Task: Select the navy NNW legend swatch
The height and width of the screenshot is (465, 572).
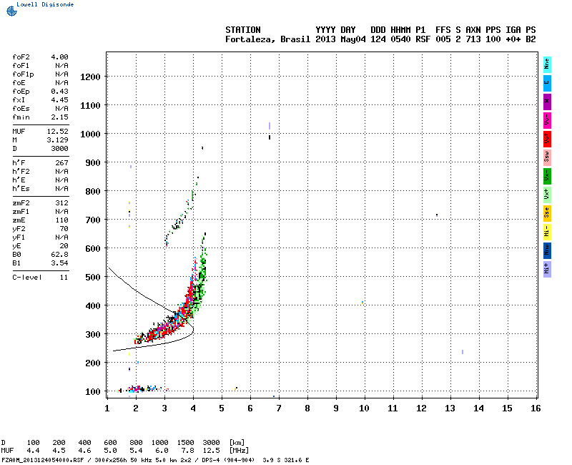Action: [547, 251]
